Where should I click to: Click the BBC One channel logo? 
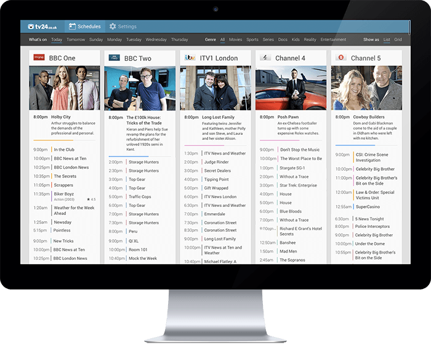pos(39,57)
